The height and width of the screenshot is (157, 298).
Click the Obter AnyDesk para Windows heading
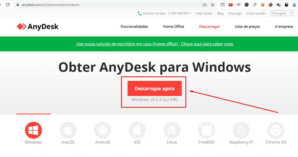tap(155, 67)
